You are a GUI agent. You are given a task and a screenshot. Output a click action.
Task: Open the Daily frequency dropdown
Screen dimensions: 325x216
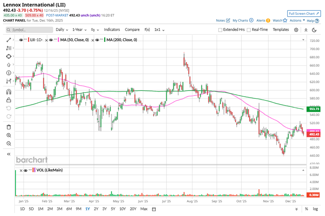pos(62,30)
